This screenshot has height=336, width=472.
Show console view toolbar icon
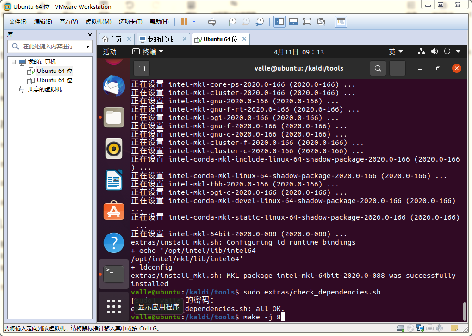coord(341,22)
